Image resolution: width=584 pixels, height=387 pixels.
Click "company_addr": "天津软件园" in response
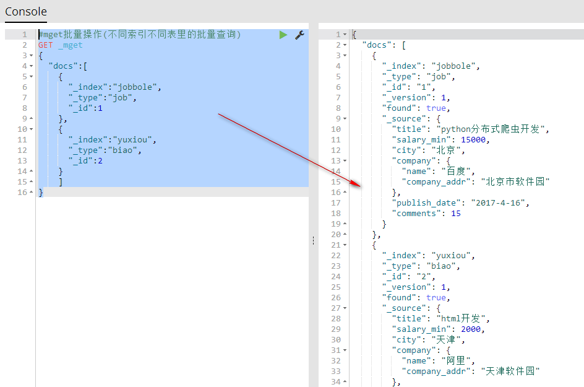click(471, 371)
